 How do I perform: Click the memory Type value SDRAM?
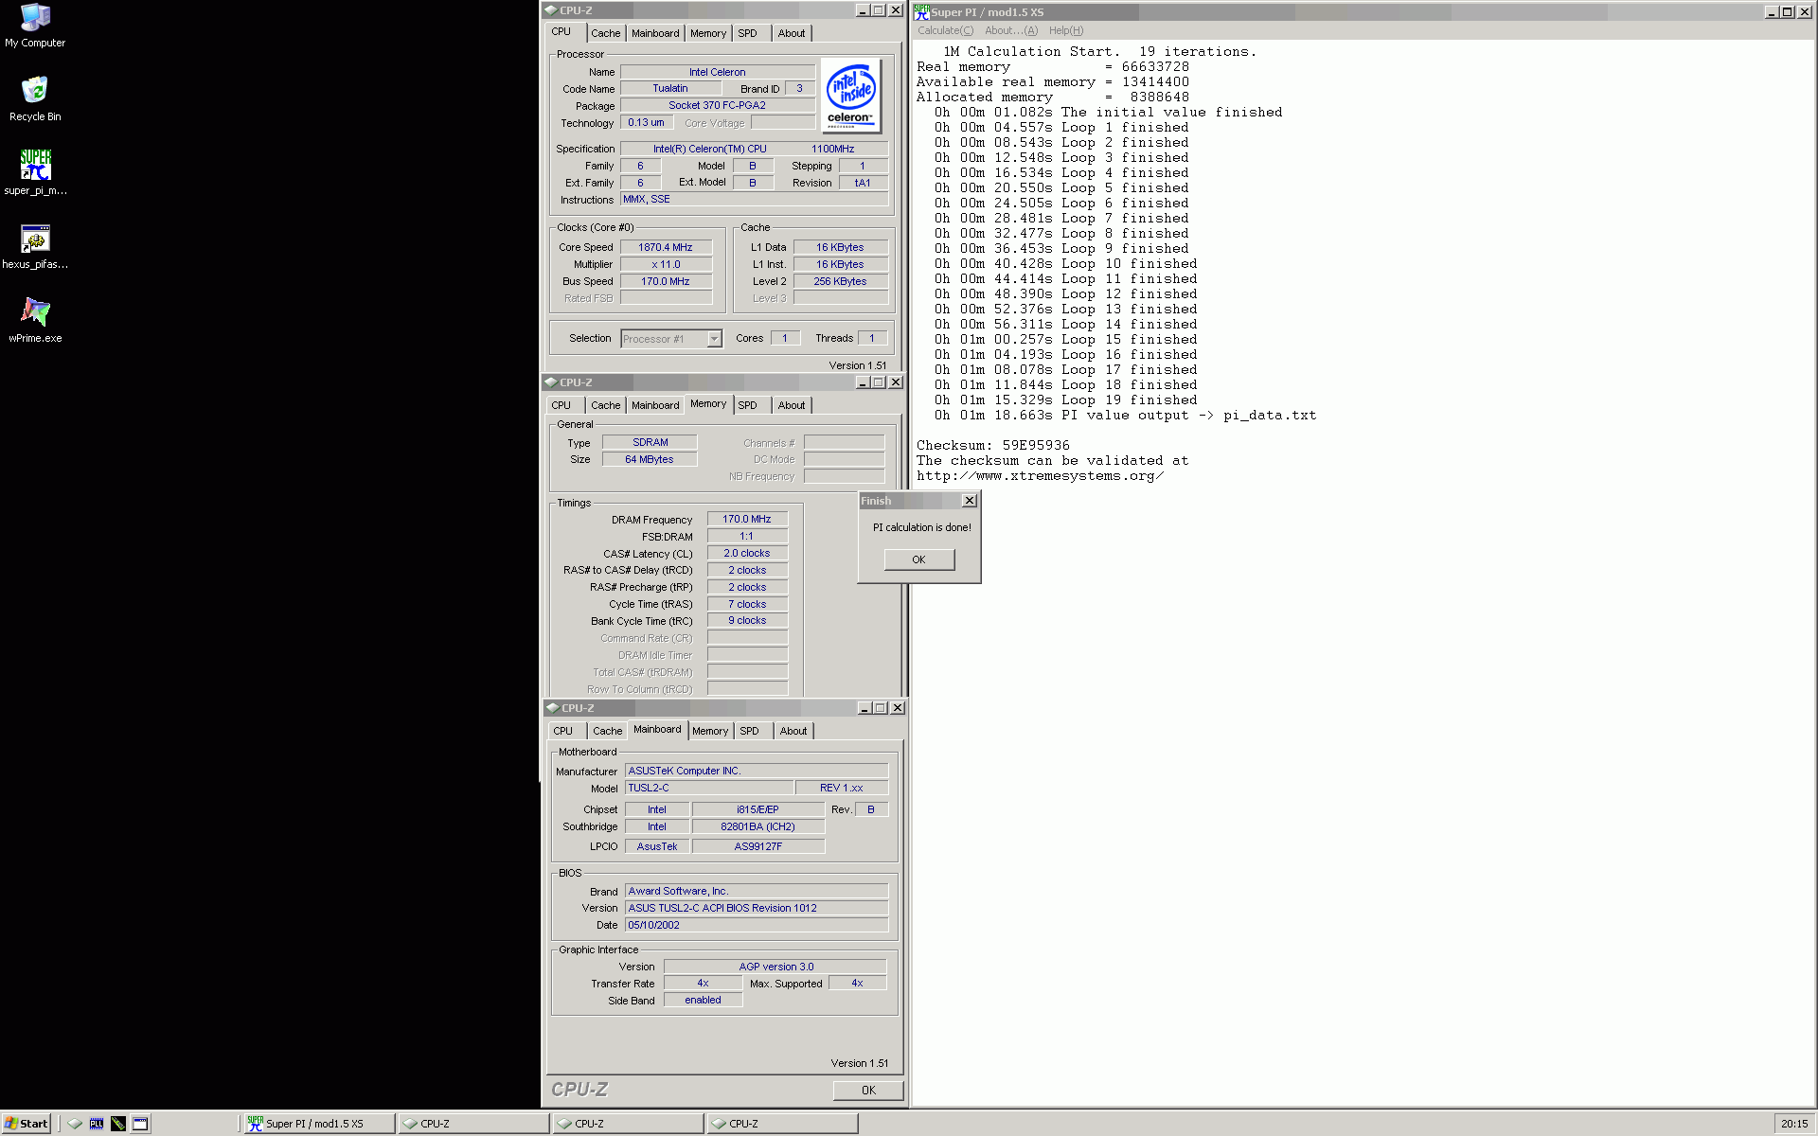(x=650, y=442)
